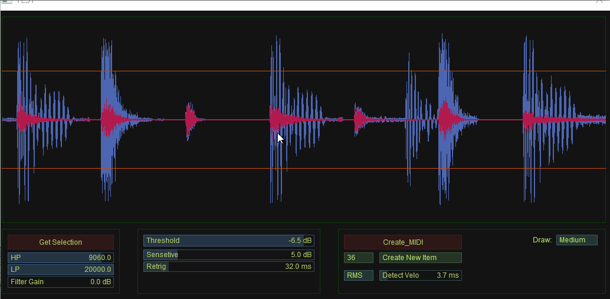
Task: Open the RMS velocity mode dropdown
Action: [x=358, y=275]
